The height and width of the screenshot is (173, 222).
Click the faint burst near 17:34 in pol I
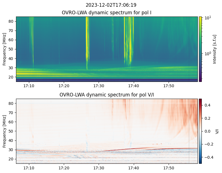pyautogui.click(x=113, y=38)
